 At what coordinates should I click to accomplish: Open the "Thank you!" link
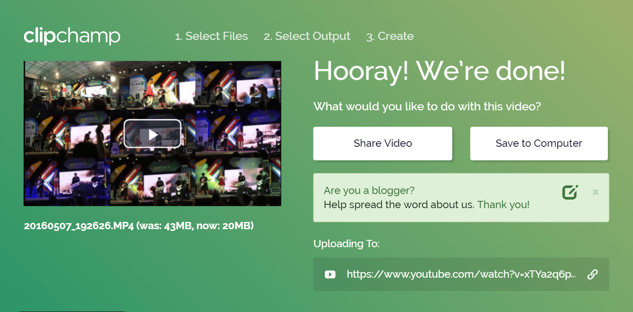coord(503,205)
